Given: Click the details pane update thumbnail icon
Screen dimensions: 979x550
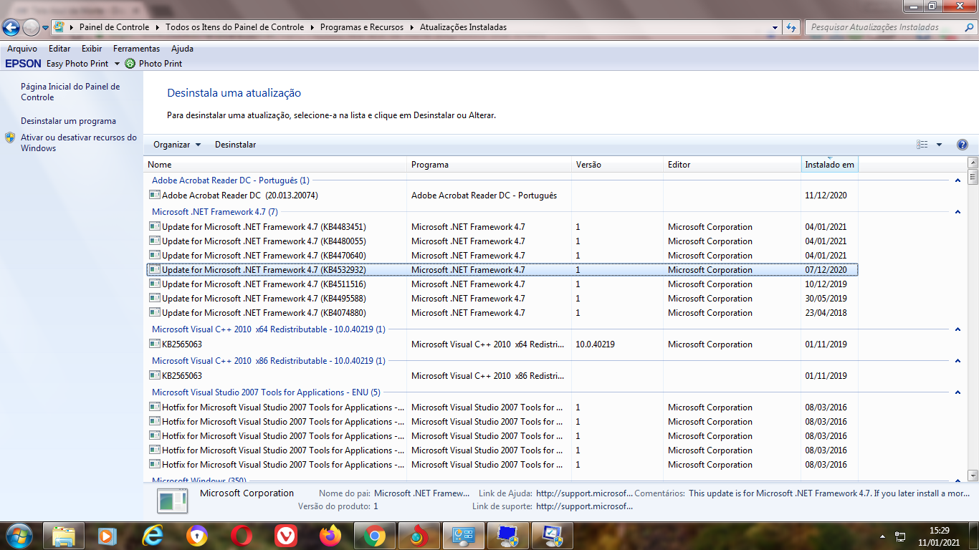Looking at the screenshot, I should (172, 501).
